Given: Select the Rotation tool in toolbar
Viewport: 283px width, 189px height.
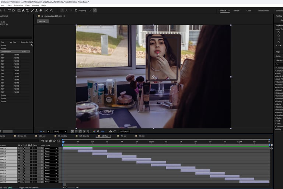Looking at the screenshot, I should (x=9, y=10).
